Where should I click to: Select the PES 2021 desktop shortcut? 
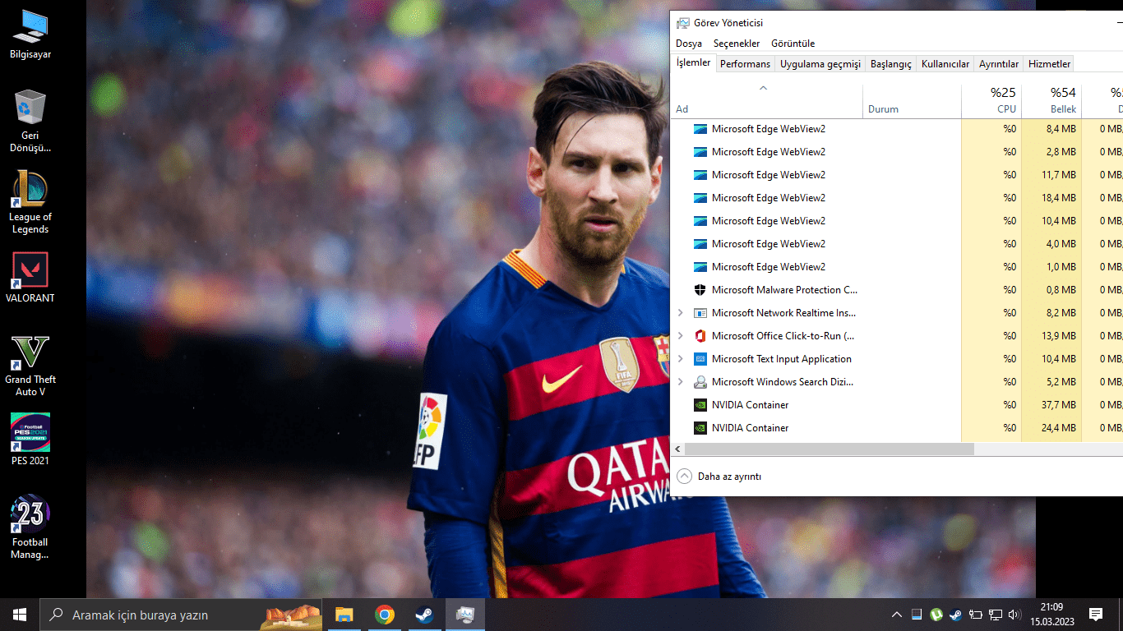tap(30, 440)
